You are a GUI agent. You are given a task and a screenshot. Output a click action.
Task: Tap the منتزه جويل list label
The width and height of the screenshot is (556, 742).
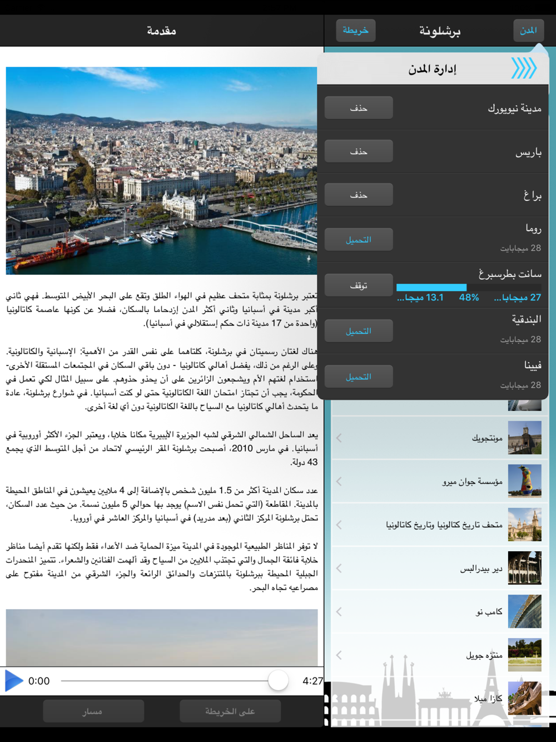tap(484, 655)
